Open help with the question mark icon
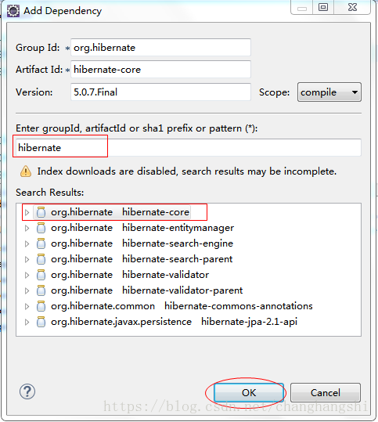The height and width of the screenshot is (422, 378). (x=27, y=391)
